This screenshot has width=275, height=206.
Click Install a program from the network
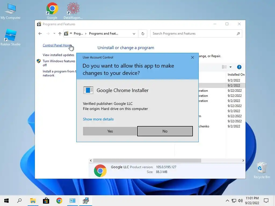coord(59,73)
